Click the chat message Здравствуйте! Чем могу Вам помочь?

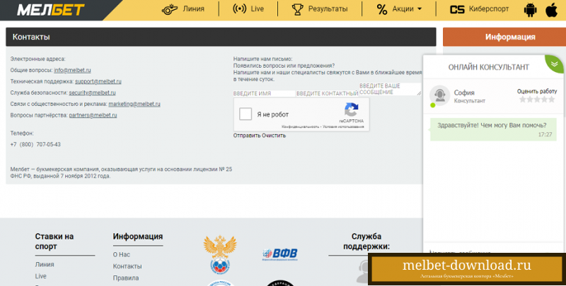(x=492, y=126)
